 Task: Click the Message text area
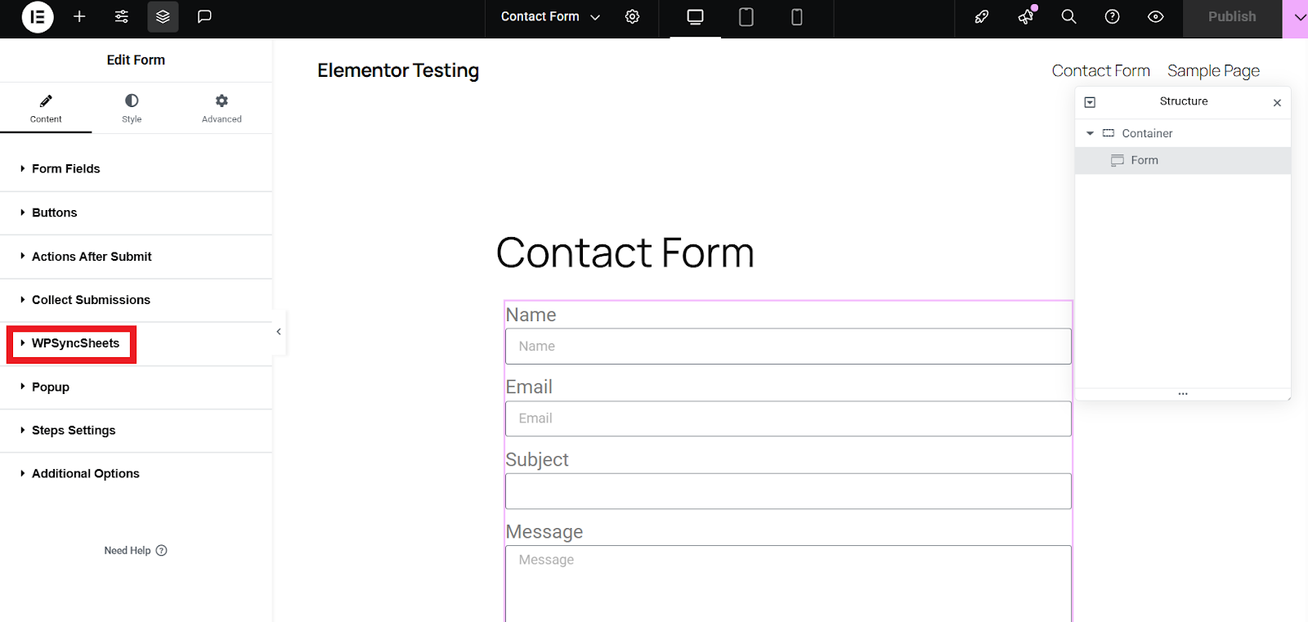click(x=788, y=584)
